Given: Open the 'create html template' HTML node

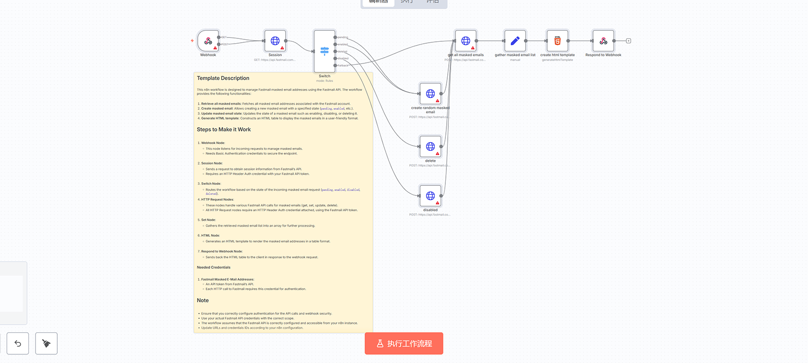Looking at the screenshot, I should coord(557,41).
